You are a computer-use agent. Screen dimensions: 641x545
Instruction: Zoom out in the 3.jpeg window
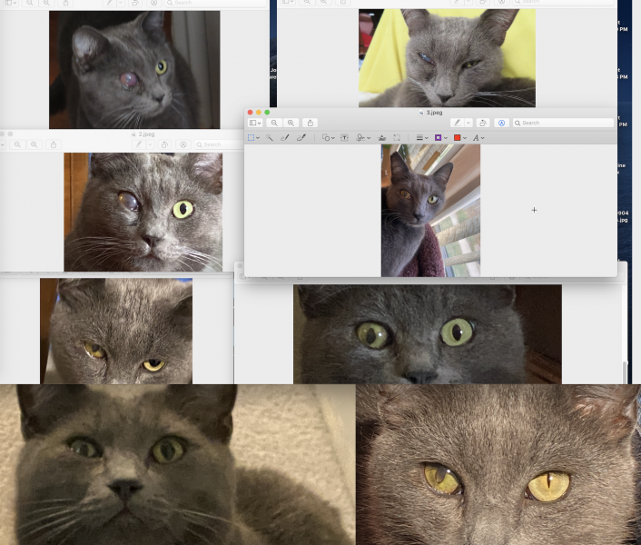click(274, 123)
